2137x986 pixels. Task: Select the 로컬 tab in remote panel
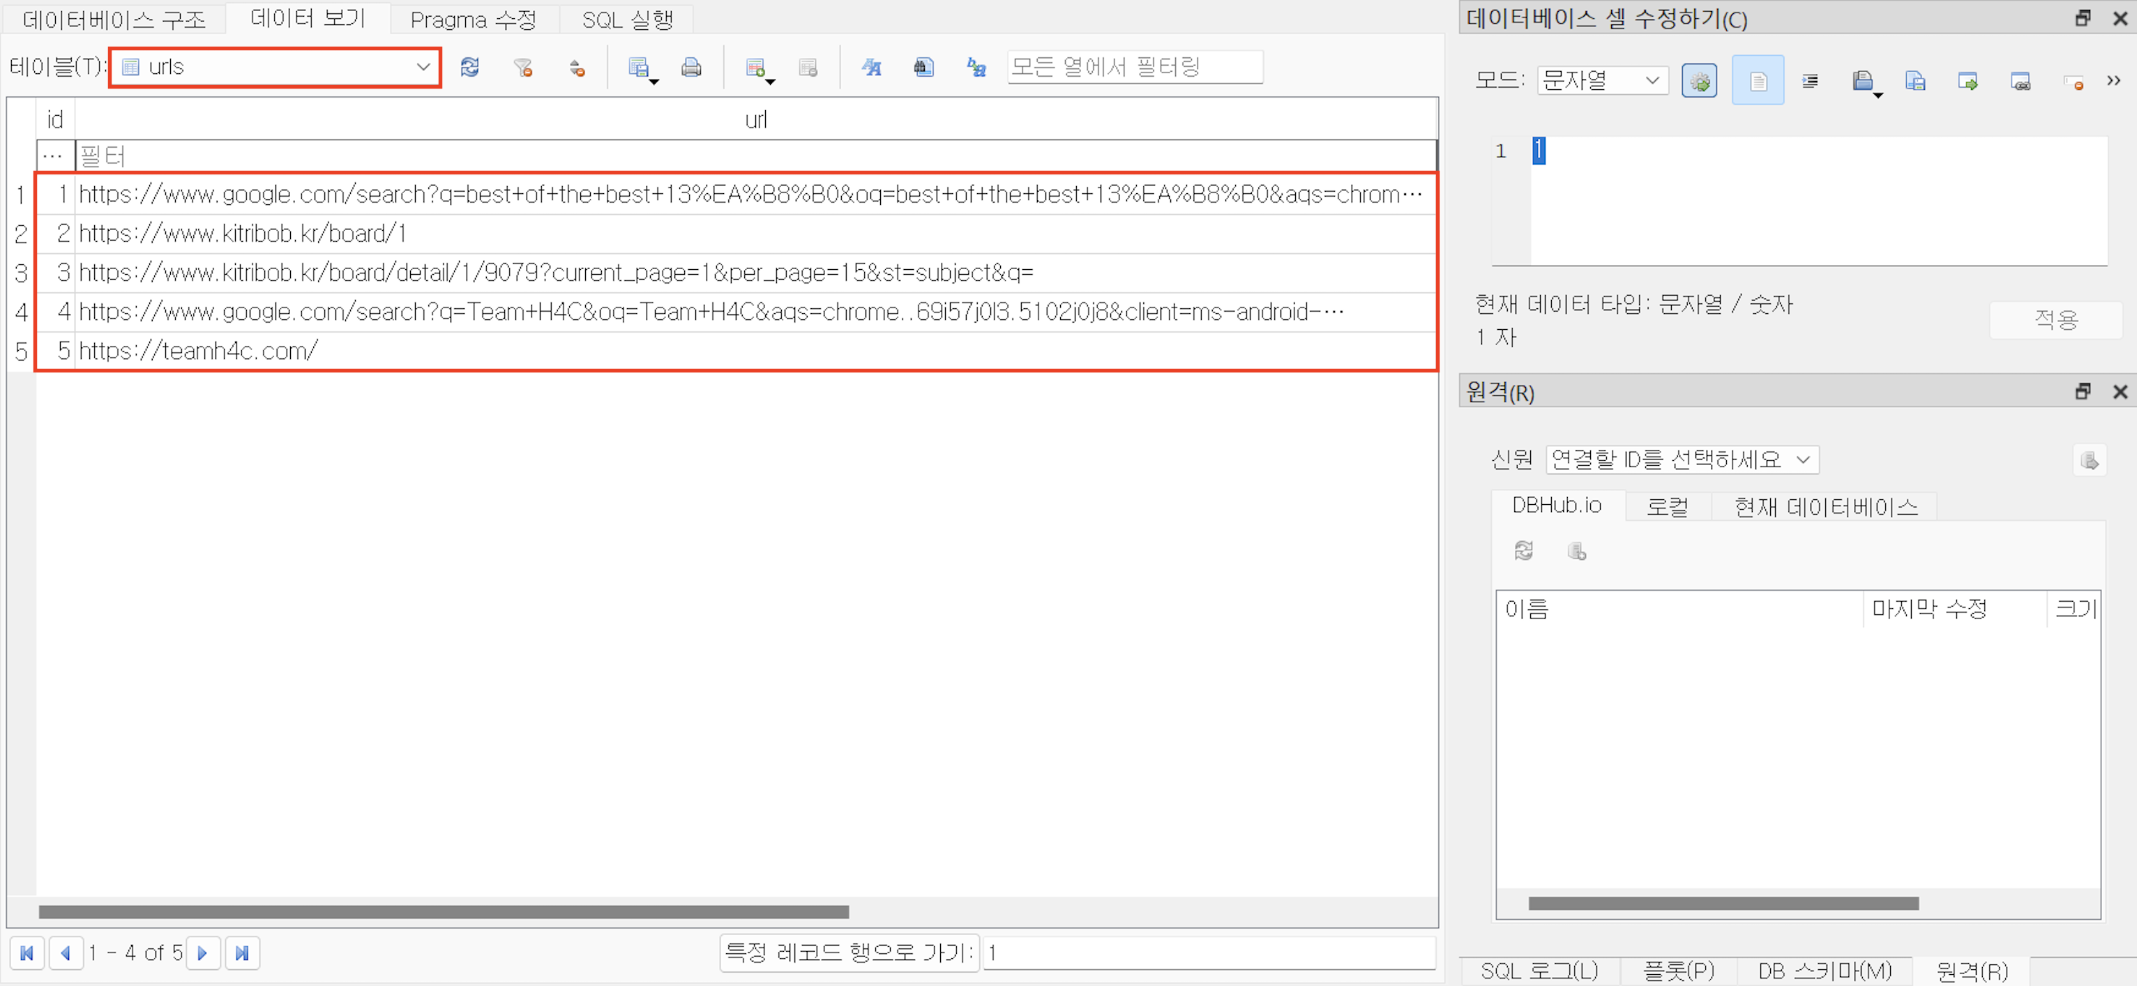coord(1667,506)
